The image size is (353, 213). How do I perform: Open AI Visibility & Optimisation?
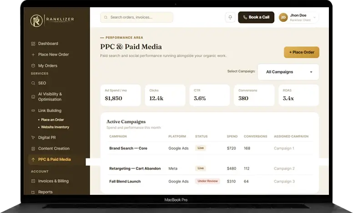50,97
